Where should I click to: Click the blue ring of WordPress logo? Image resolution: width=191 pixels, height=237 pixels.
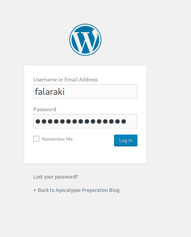(x=85, y=24)
